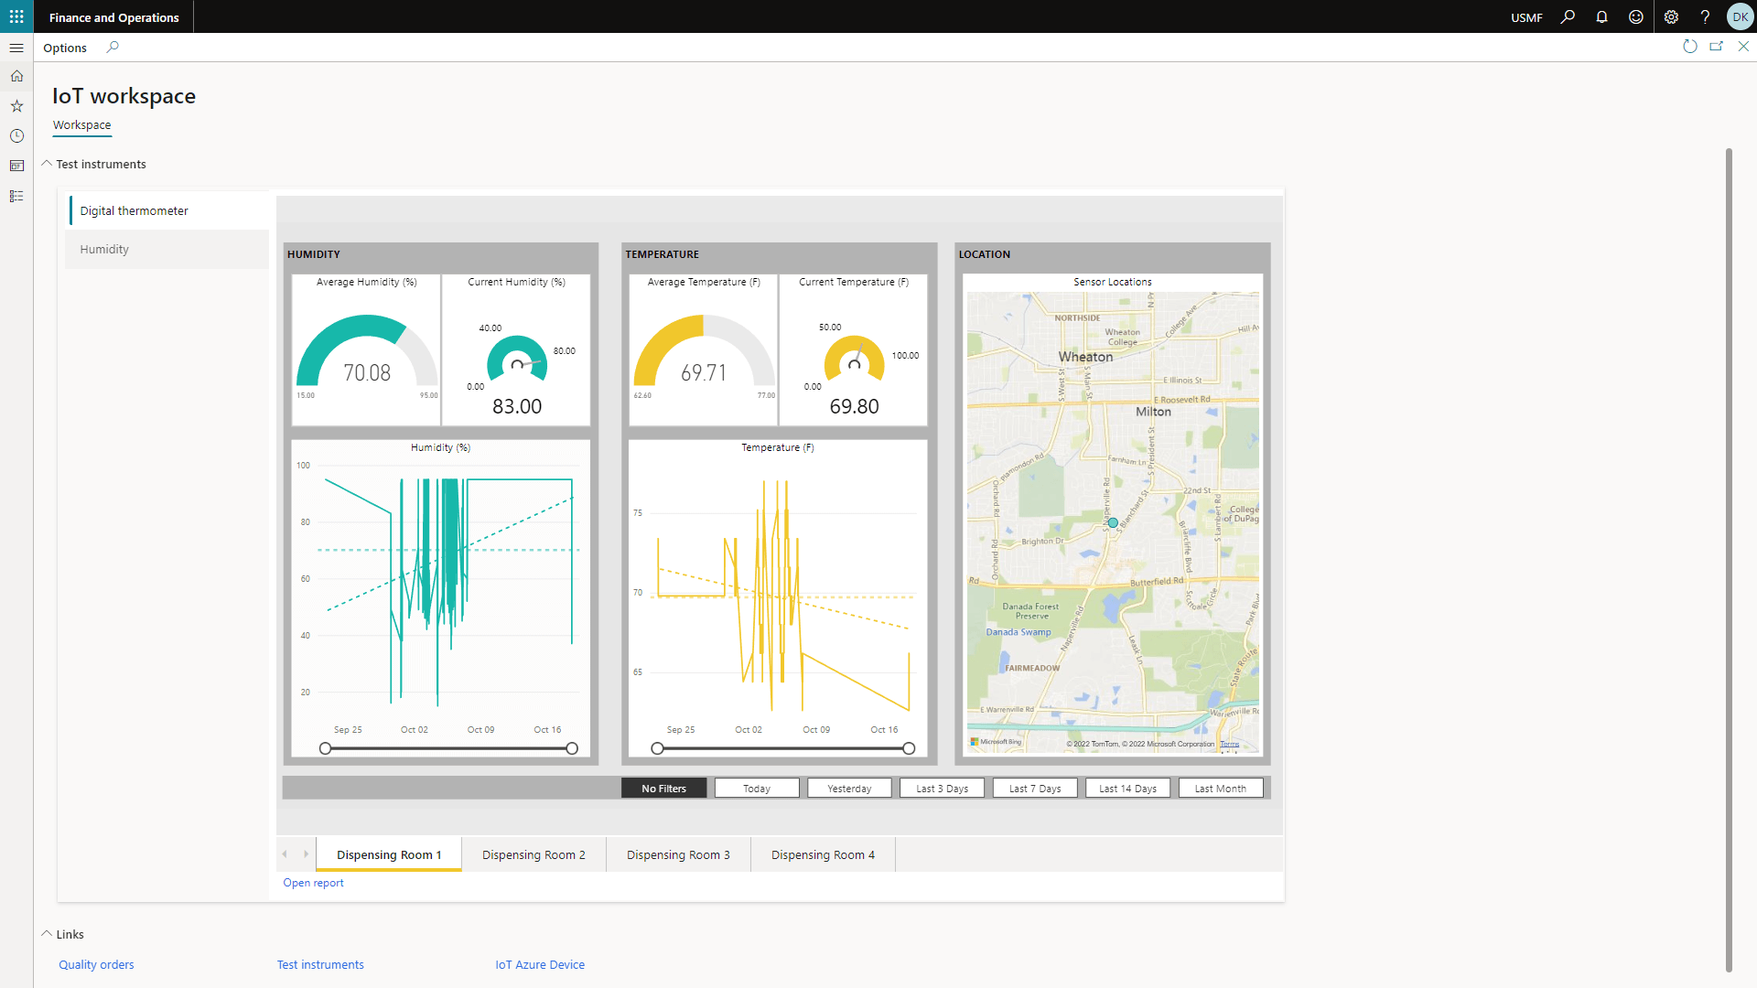This screenshot has height=988, width=1757.
Task: Open the USMF company picker
Action: click(1526, 17)
